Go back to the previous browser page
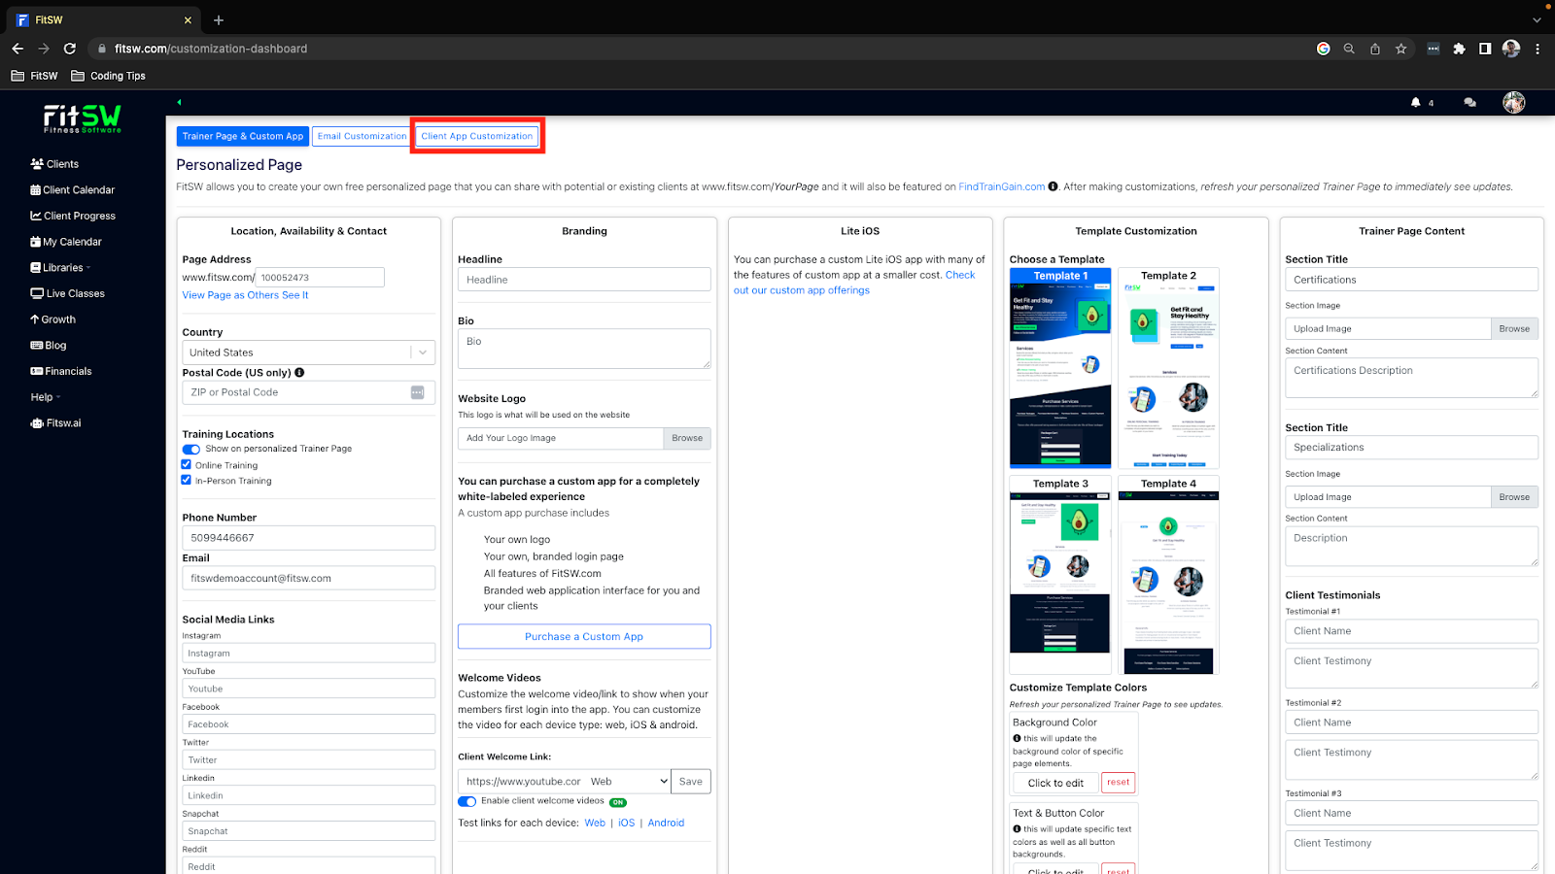Image resolution: width=1555 pixels, height=874 pixels. click(17, 49)
